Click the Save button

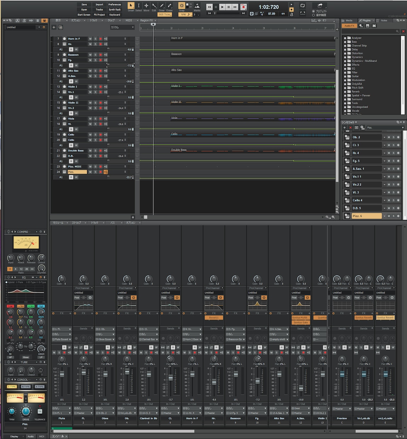tap(84, 5)
